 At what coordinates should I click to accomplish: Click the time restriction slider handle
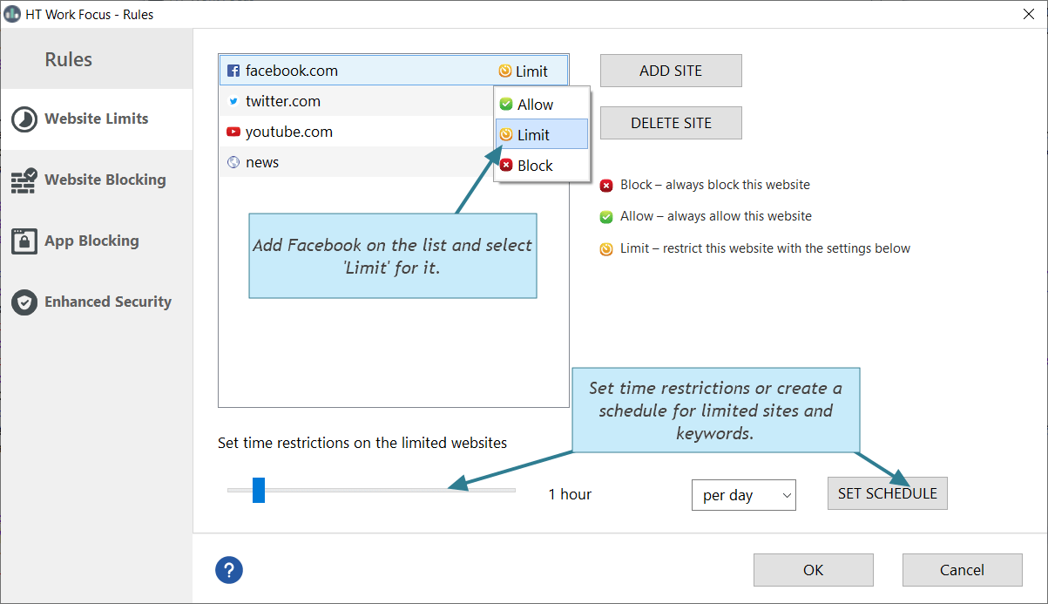[259, 490]
